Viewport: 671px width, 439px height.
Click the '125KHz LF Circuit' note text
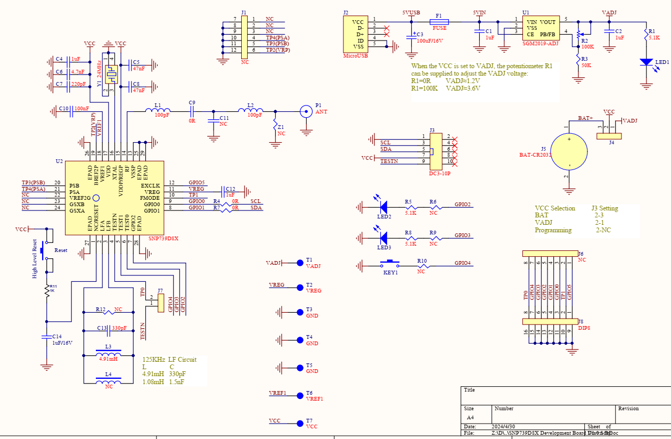point(169,360)
